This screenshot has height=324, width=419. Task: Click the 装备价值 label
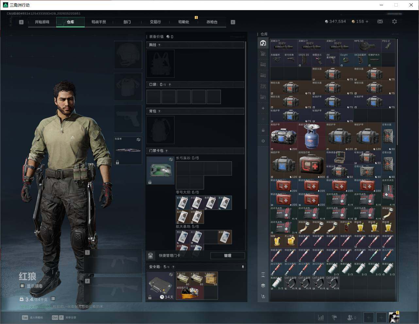coord(156,37)
